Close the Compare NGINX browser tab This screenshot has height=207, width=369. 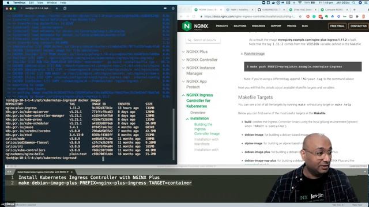(x=347, y=10)
